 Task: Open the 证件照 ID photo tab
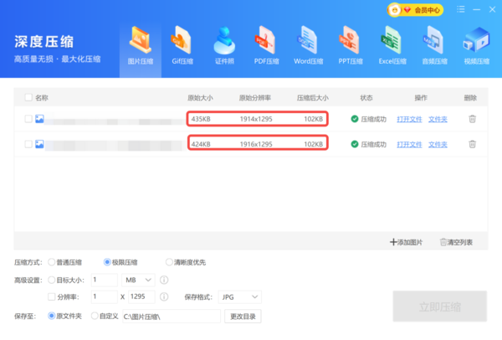tap(224, 46)
